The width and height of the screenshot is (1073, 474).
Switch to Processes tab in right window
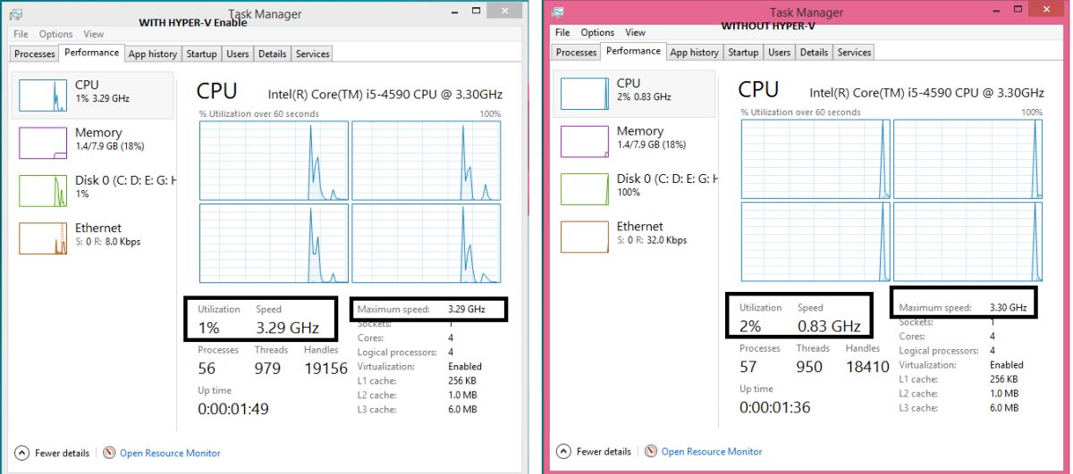(577, 52)
